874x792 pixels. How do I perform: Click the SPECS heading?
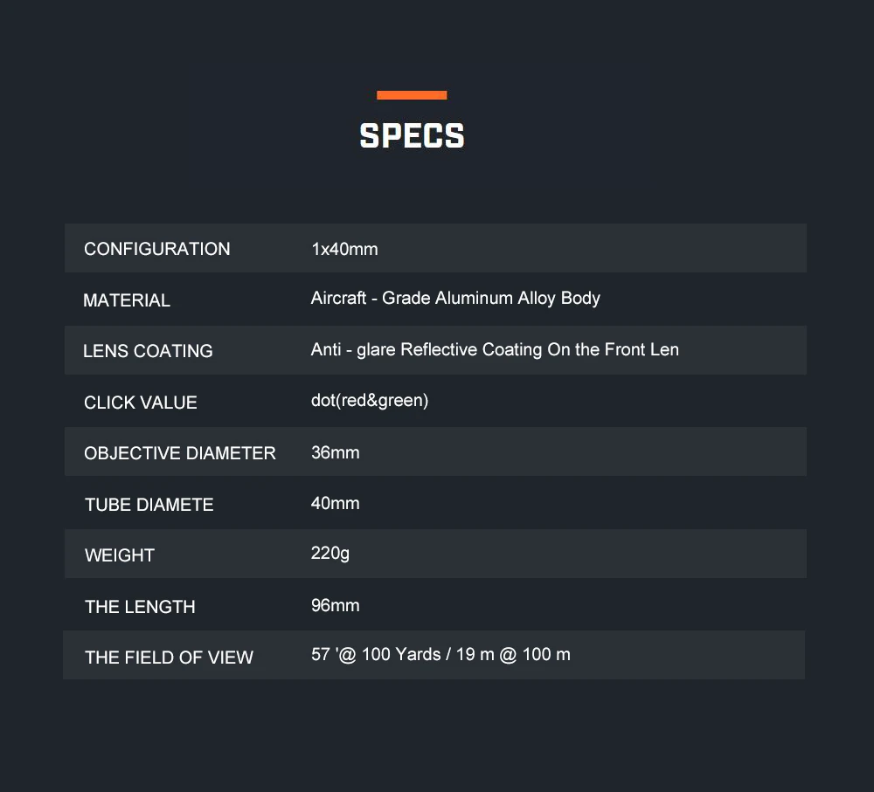[x=412, y=136]
